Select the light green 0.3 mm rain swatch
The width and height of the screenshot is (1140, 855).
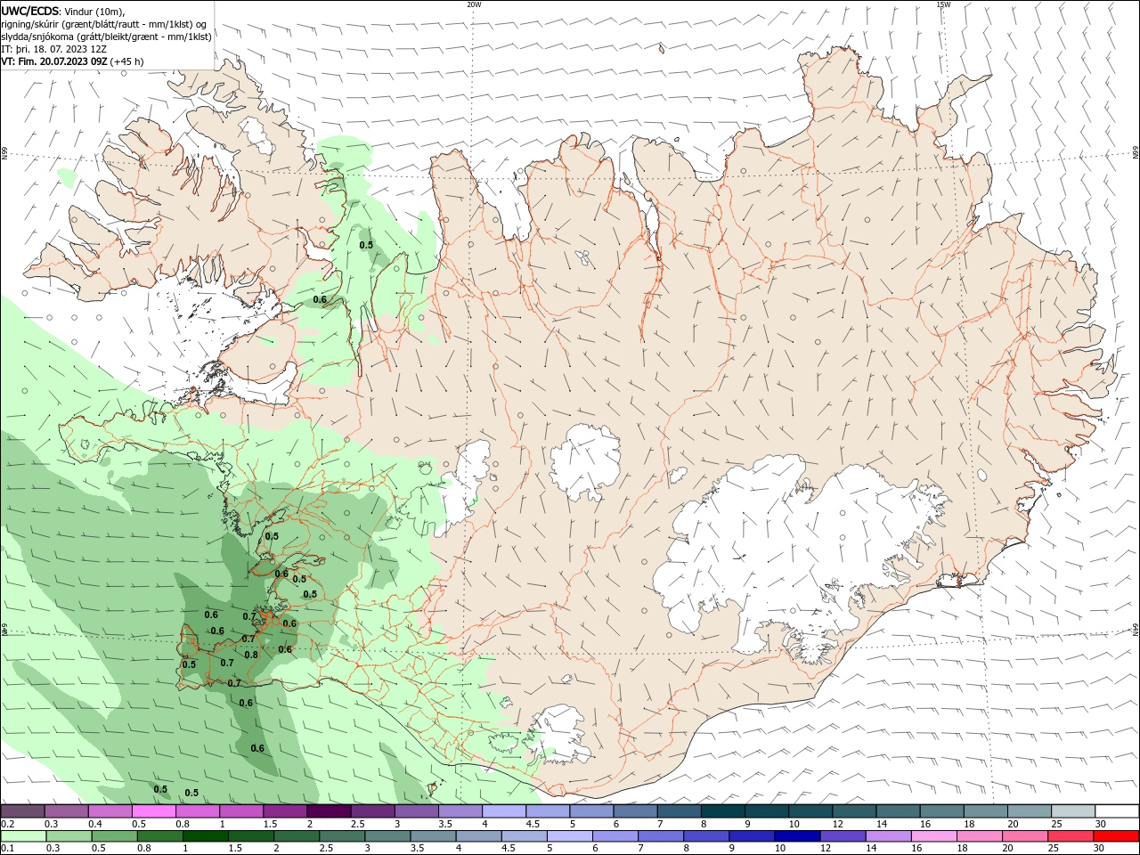69,836
